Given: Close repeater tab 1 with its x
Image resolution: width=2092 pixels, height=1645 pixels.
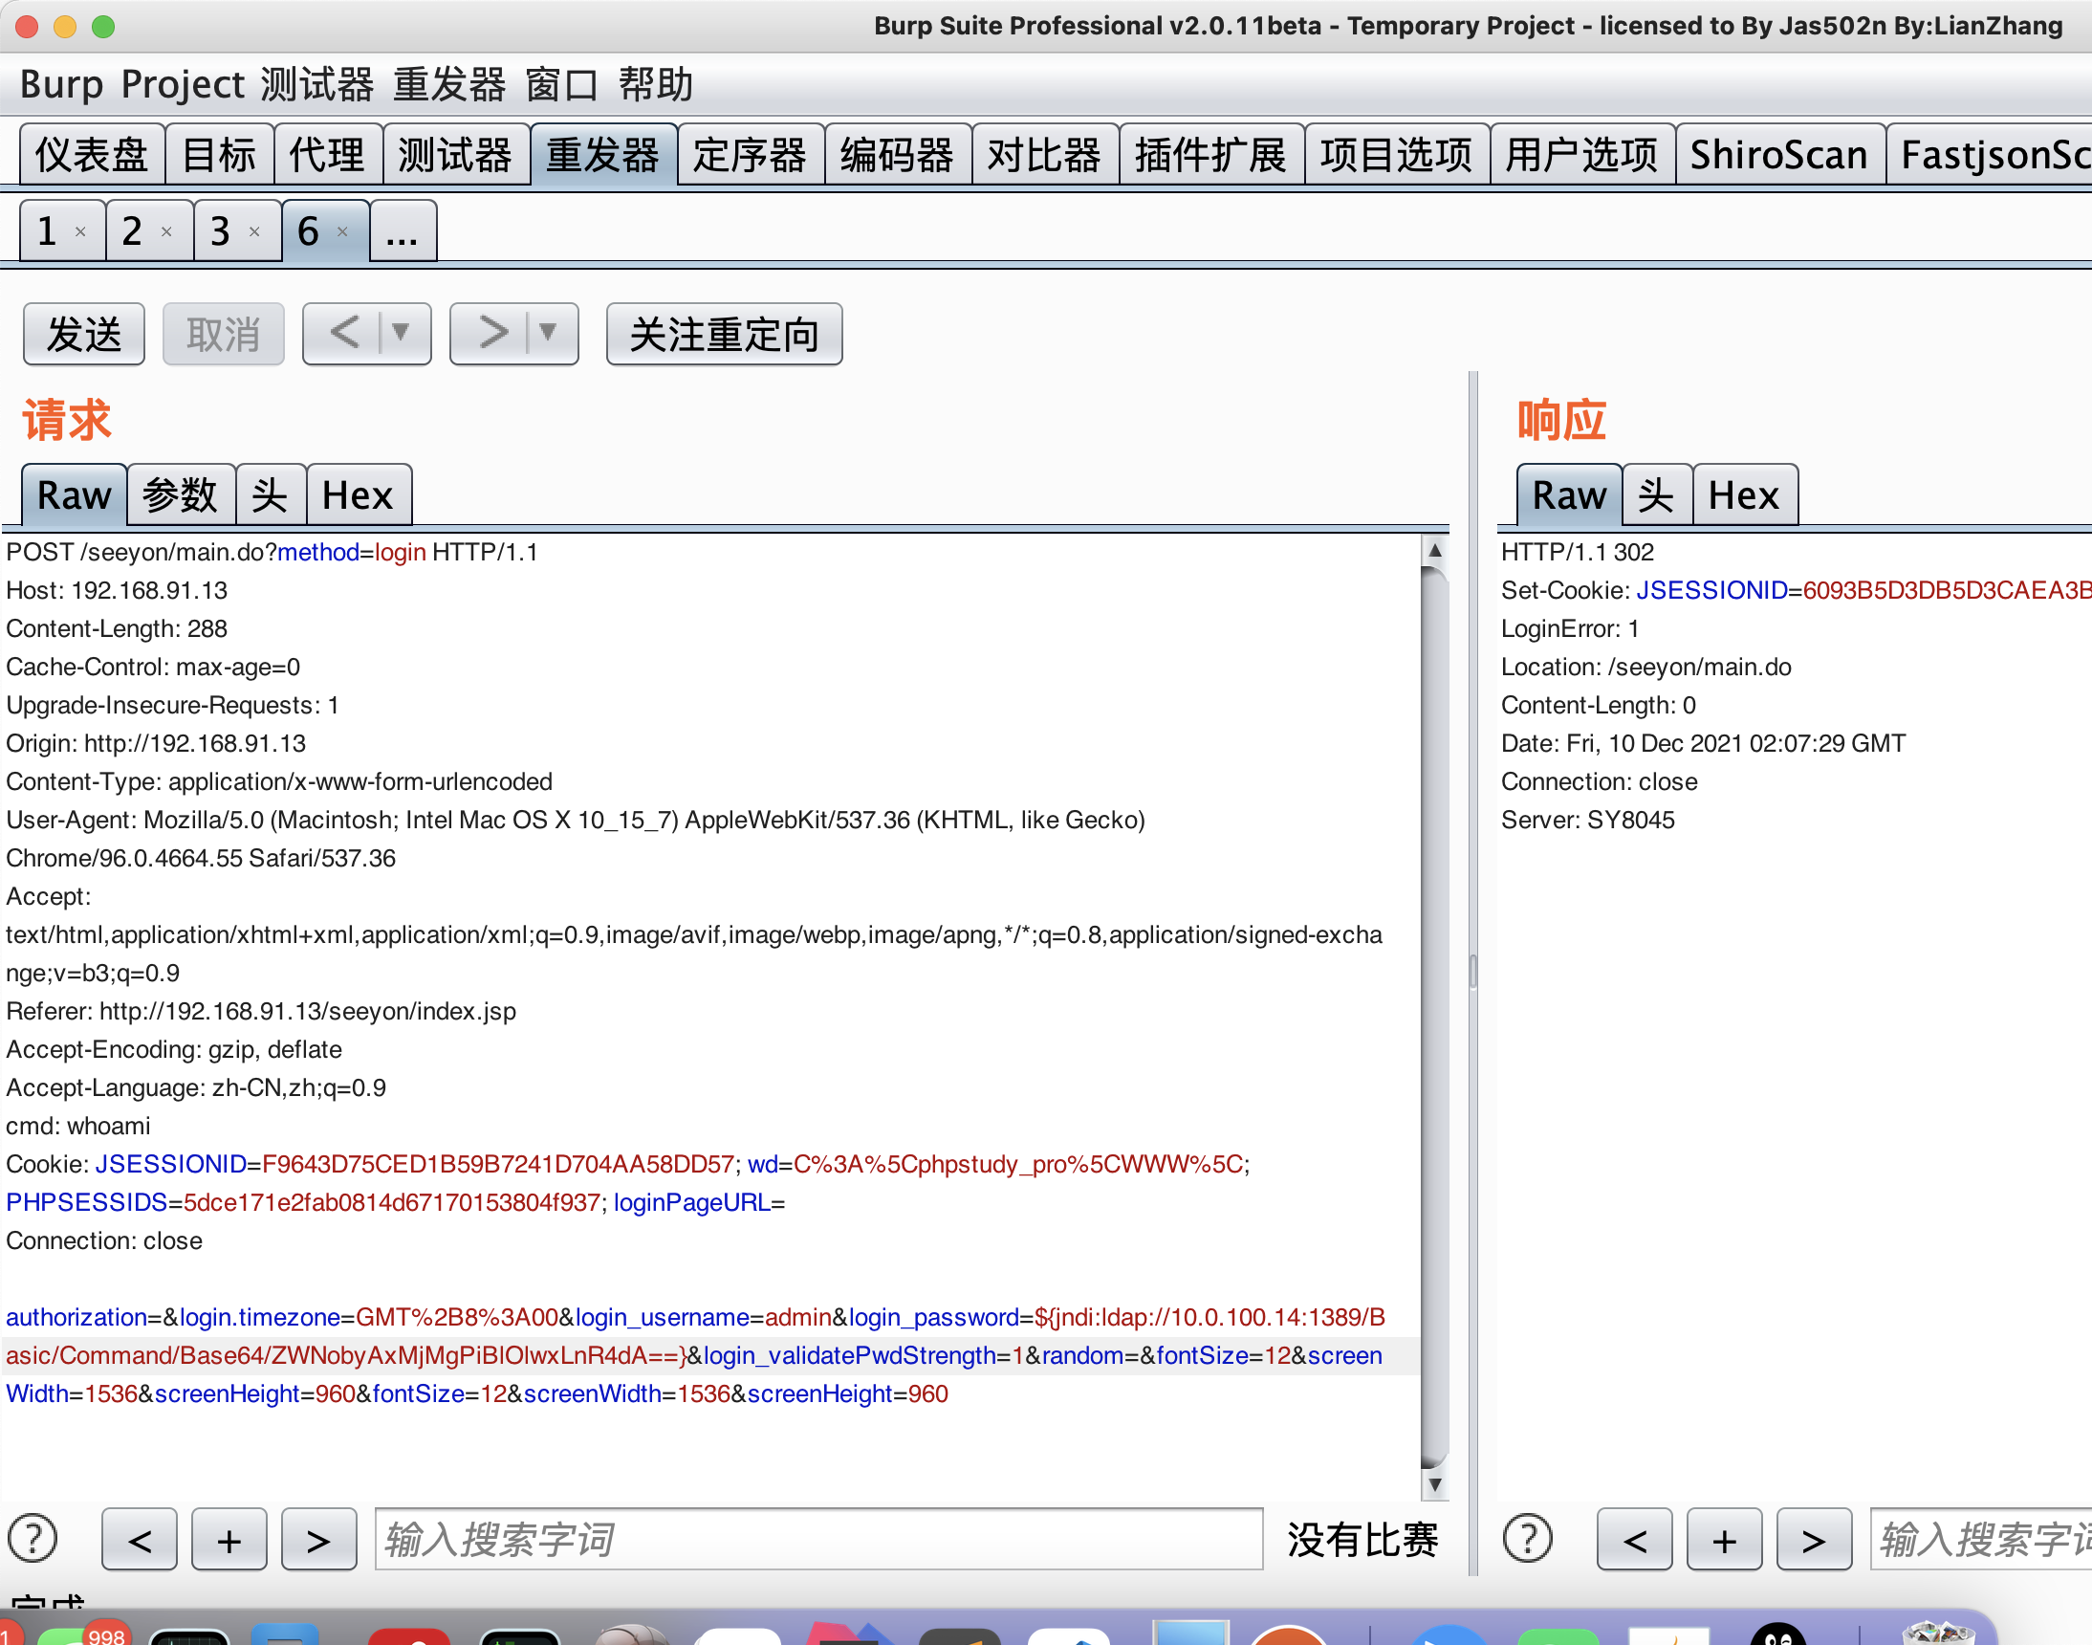Looking at the screenshot, I should (x=81, y=232).
